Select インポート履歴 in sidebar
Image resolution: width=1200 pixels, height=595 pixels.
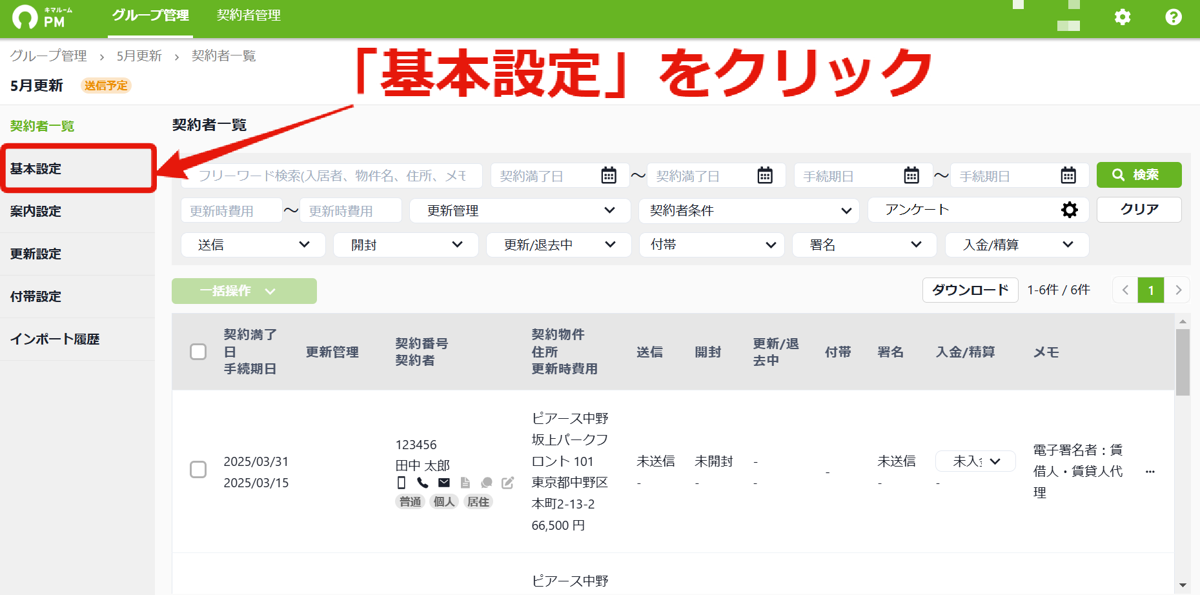coord(77,339)
